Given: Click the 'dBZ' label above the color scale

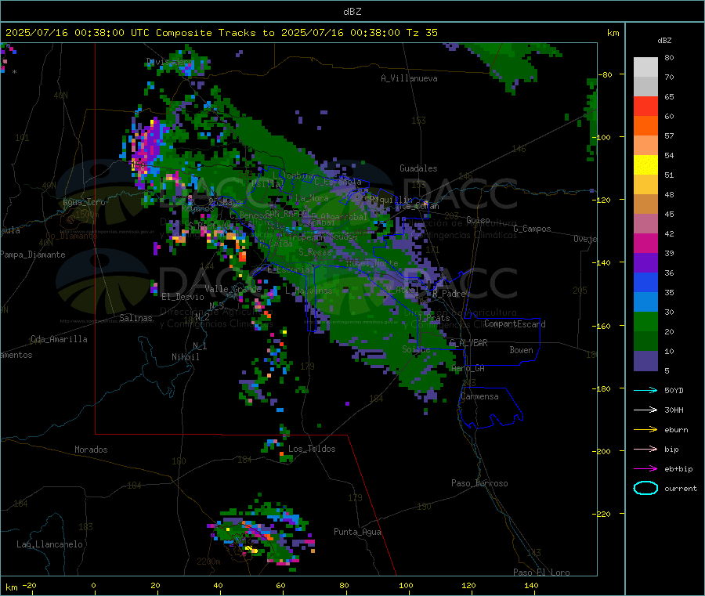Looking at the screenshot, I should click(x=664, y=41).
